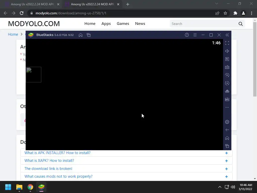
Task: Reload the modyolo page
Action: [22, 13]
